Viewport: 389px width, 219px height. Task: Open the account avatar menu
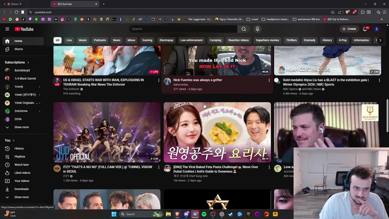377,29
